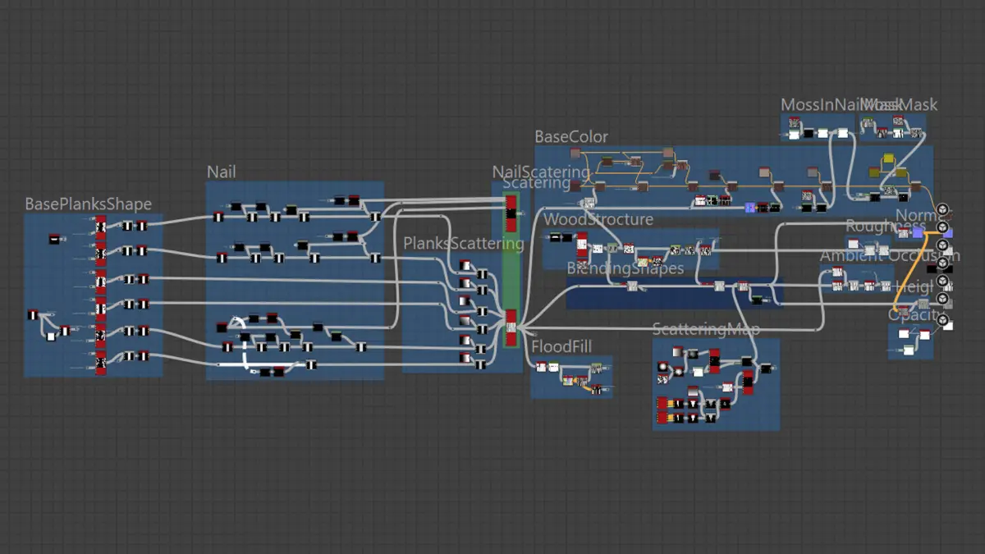Click the ScatteringMap frame label
Image resolution: width=985 pixels, height=554 pixels.
(x=706, y=329)
